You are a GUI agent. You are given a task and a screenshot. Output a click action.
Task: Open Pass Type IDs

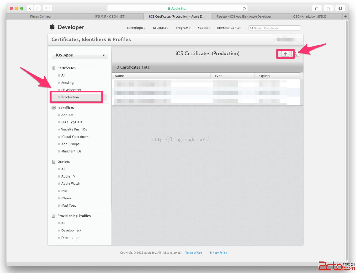pyautogui.click(x=72, y=122)
